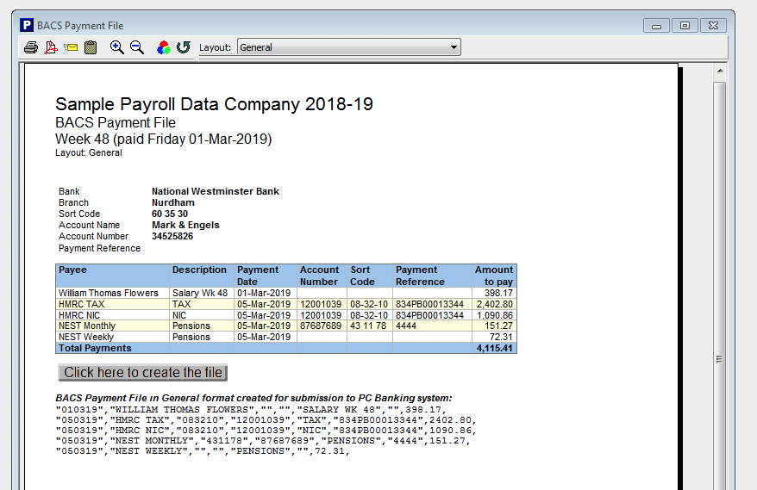Open the Layout dropdown set to General
Image resolution: width=757 pixels, height=490 pixels.
click(348, 47)
